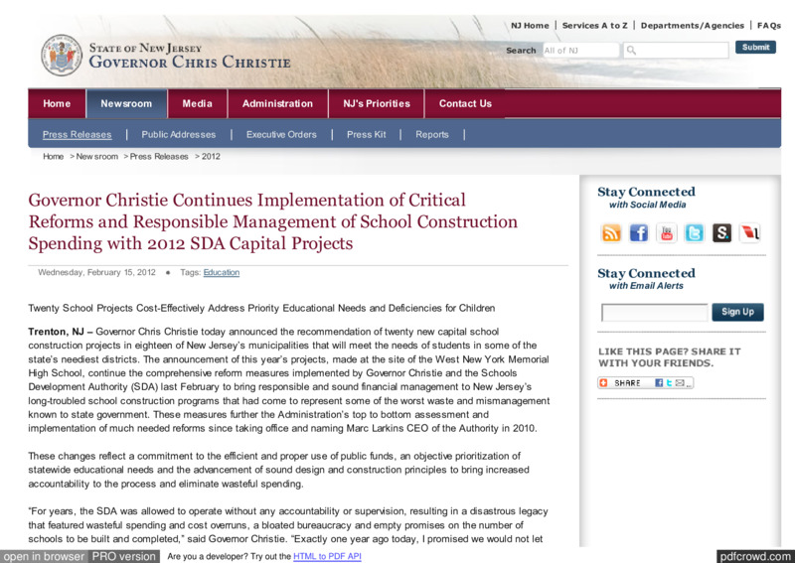The image size is (795, 563).
Task: Open the Contact Us tab
Action: tap(465, 104)
